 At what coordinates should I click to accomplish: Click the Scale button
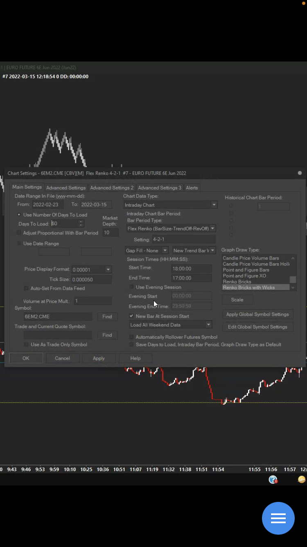tap(237, 300)
